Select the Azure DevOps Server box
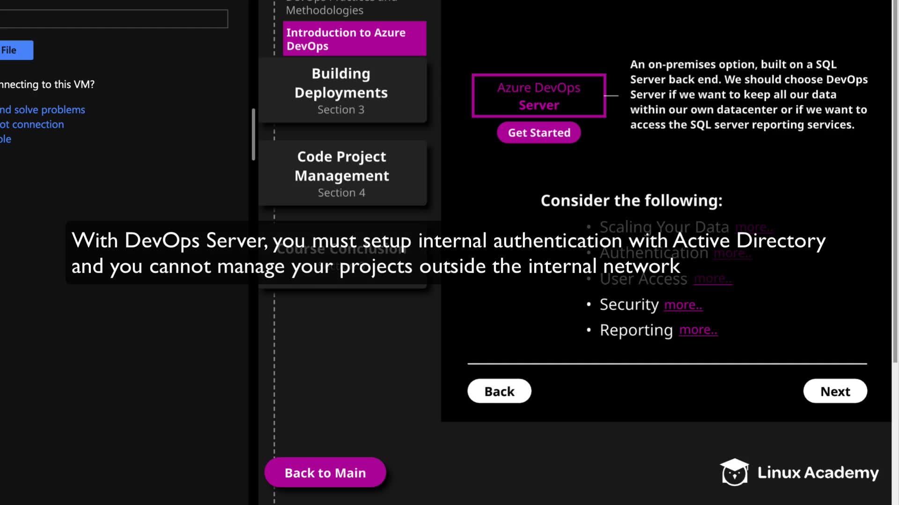 click(x=538, y=96)
